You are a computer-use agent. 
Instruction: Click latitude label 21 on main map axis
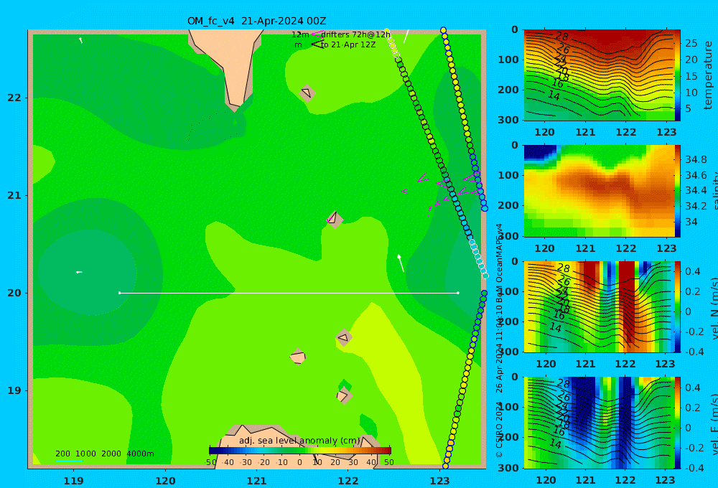(14, 195)
